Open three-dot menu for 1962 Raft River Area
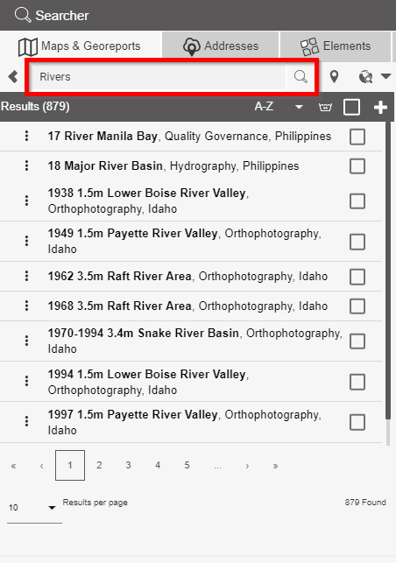 pyautogui.click(x=26, y=276)
